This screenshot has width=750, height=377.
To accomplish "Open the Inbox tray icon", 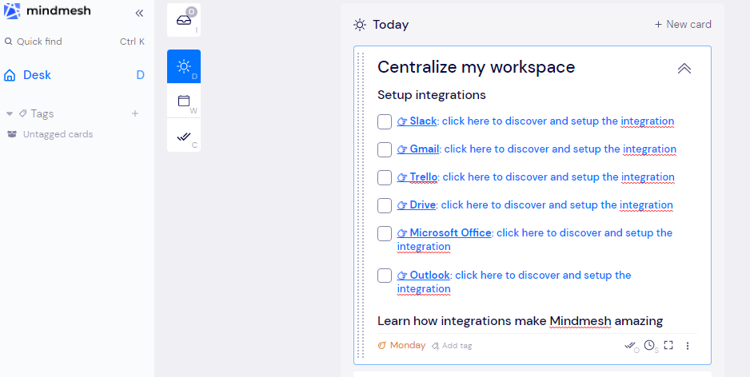I will point(184,20).
